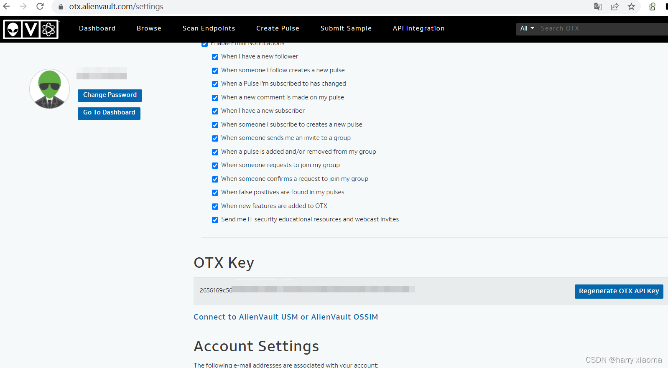Open the green browser extension icon
Screen dimensions: 668x368
tap(652, 6)
